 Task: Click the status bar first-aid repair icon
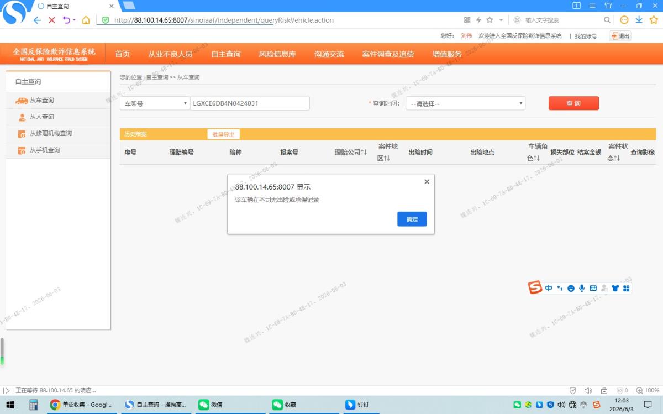(604, 390)
